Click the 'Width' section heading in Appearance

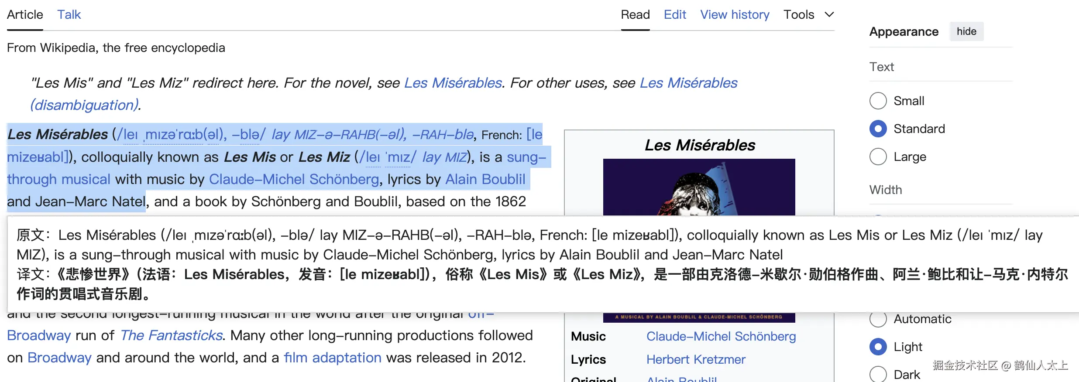886,190
